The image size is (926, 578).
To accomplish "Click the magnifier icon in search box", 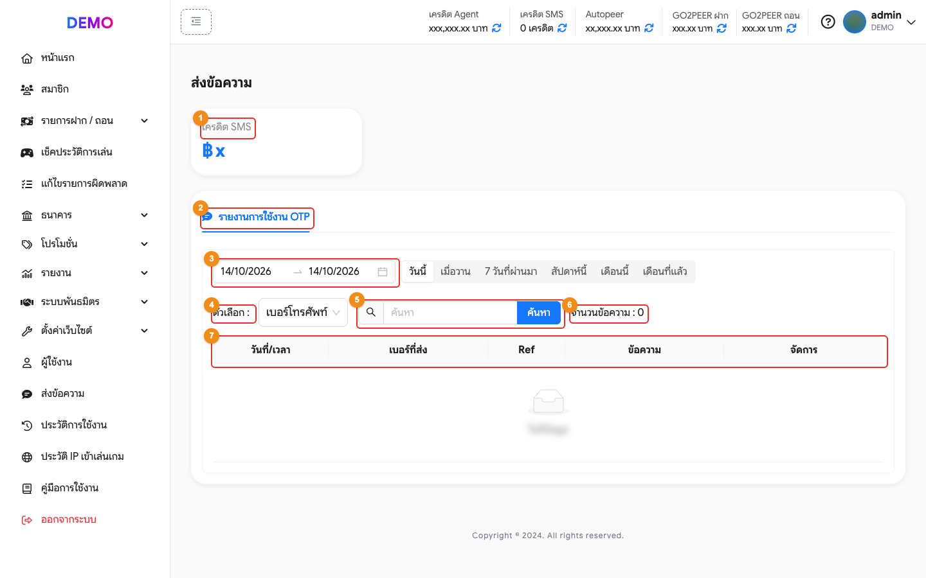I will (371, 313).
